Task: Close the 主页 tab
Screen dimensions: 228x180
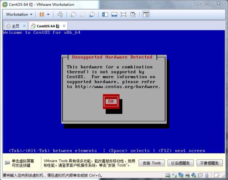Action: [x=24, y=26]
